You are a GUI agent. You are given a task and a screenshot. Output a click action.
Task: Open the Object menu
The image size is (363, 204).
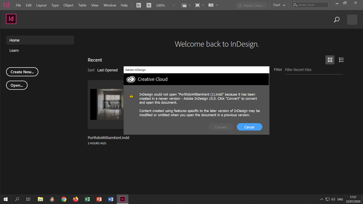(x=68, y=5)
